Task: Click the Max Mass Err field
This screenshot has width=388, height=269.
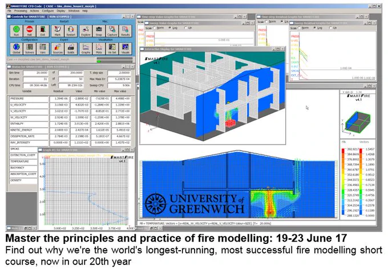Action: tap(119, 79)
